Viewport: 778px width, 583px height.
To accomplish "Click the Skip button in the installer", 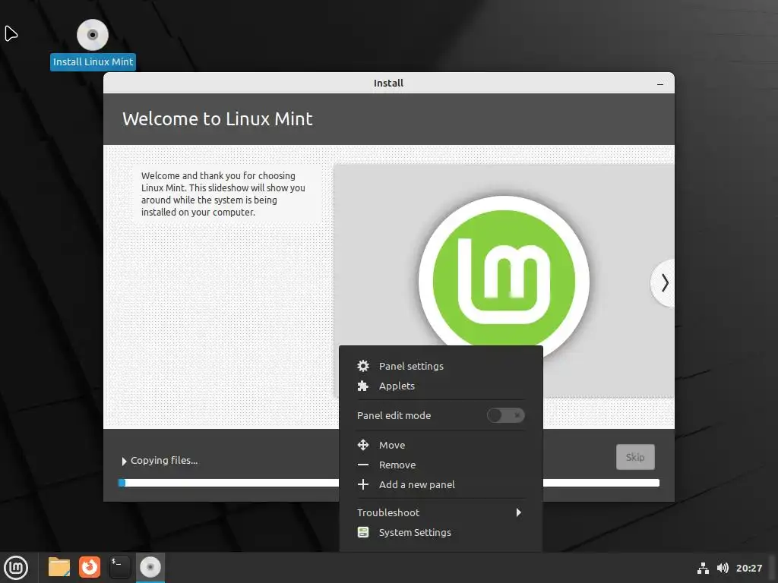I will coord(635,456).
